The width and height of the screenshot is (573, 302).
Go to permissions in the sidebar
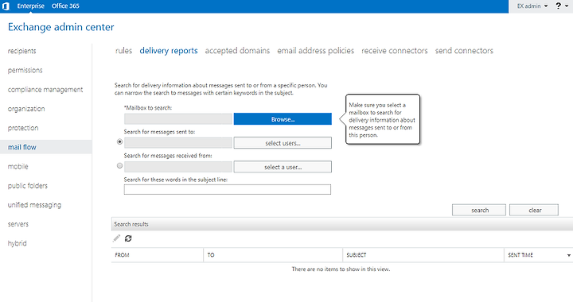[x=25, y=70]
